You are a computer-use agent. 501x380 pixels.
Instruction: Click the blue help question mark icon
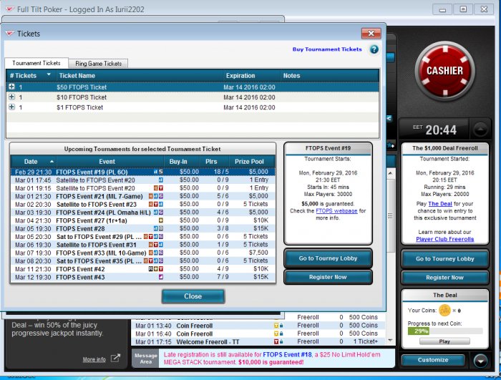tap(374, 49)
